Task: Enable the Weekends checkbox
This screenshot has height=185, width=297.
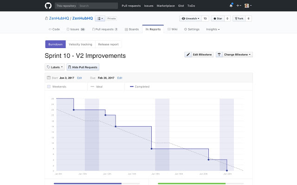Action: (49, 86)
